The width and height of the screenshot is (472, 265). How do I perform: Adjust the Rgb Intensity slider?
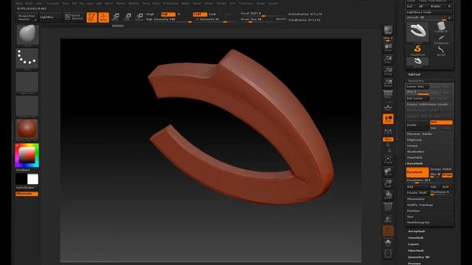coord(169,20)
